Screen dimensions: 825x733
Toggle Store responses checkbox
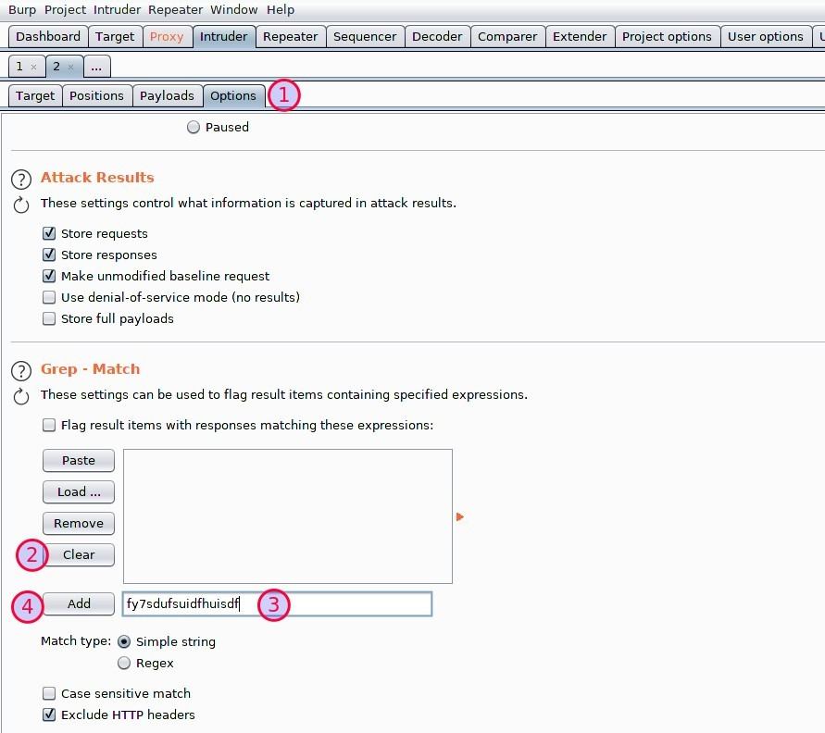coord(49,255)
